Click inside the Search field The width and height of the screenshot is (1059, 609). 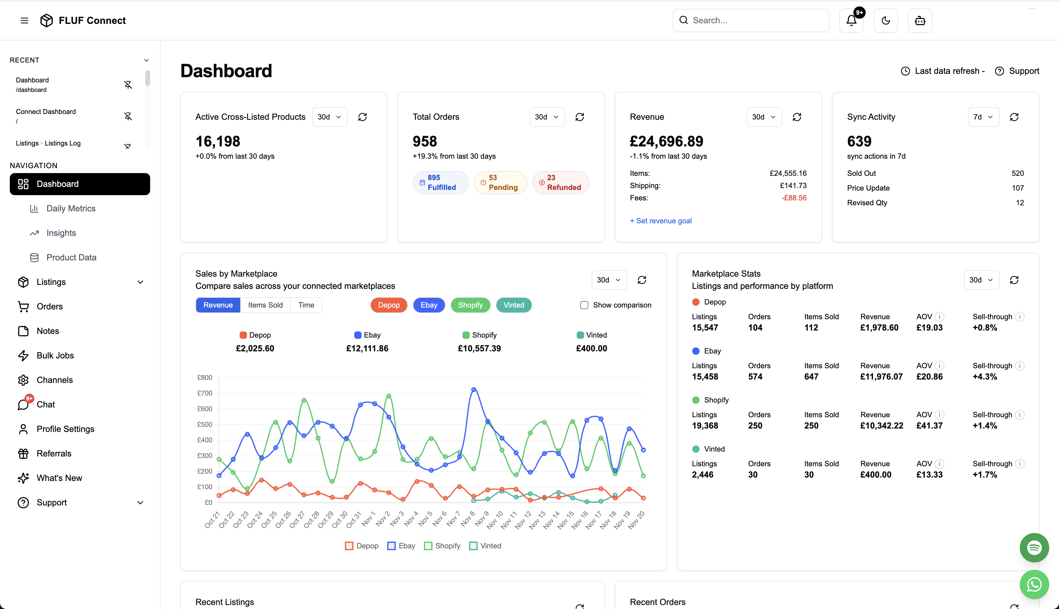pyautogui.click(x=751, y=20)
